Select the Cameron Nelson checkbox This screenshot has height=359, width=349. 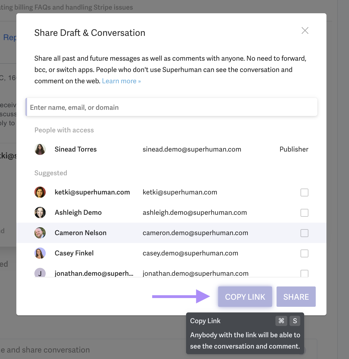tap(304, 233)
